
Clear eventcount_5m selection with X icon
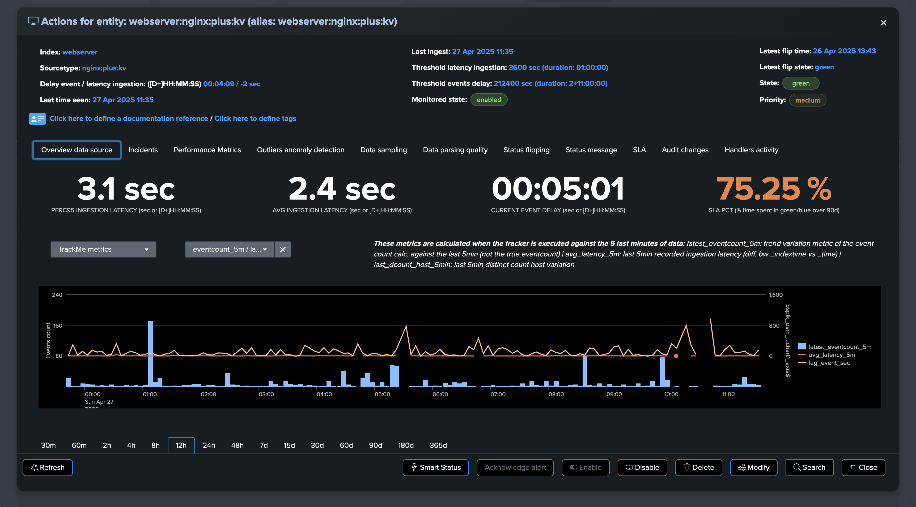point(283,250)
